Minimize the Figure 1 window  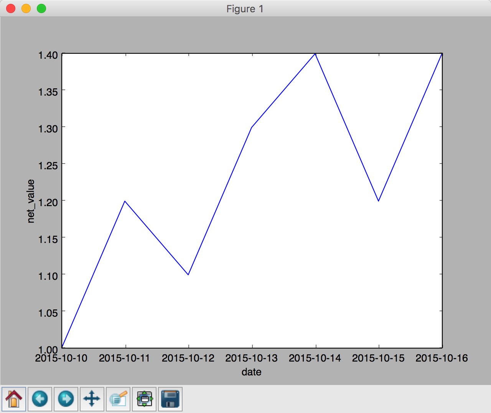26,8
